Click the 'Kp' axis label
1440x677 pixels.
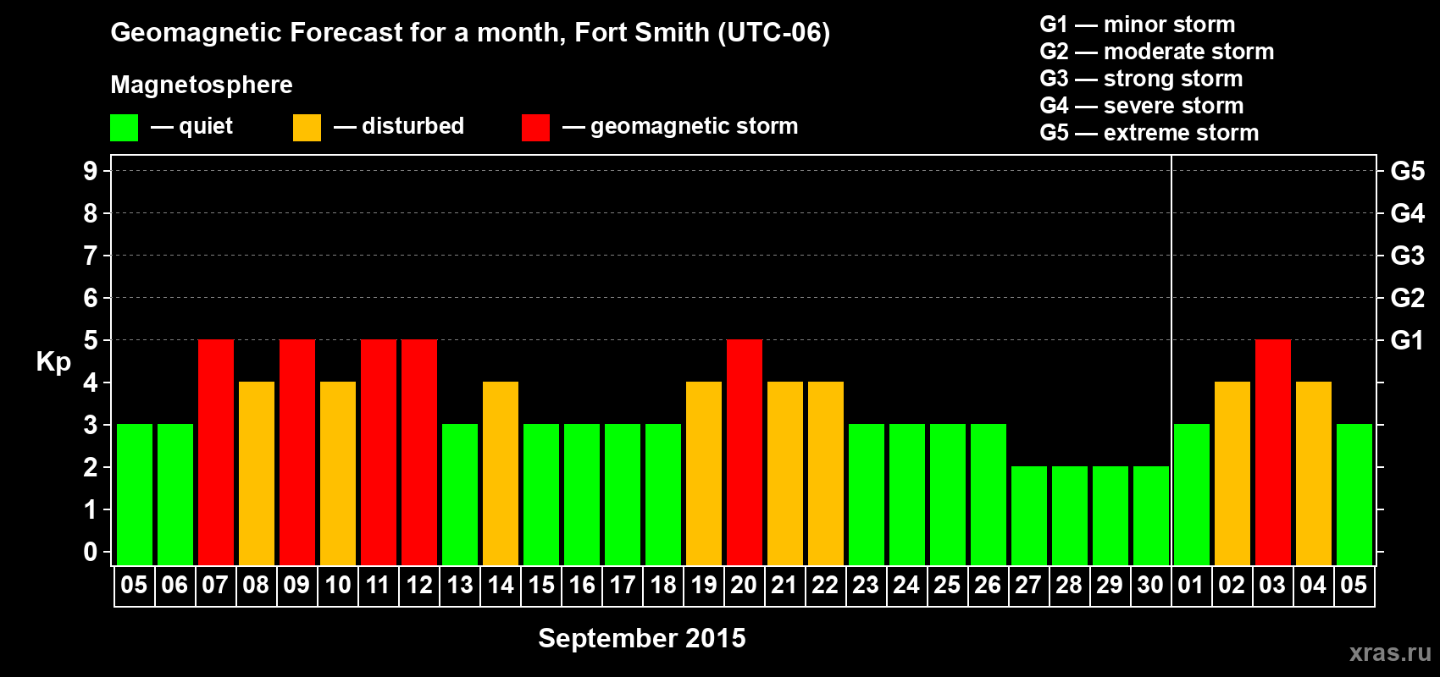53,362
